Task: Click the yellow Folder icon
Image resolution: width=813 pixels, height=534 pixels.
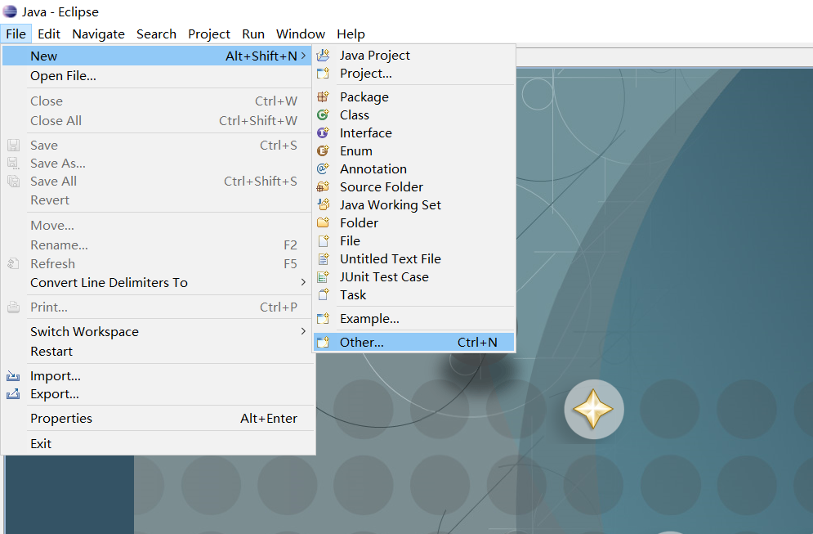Action: point(323,222)
